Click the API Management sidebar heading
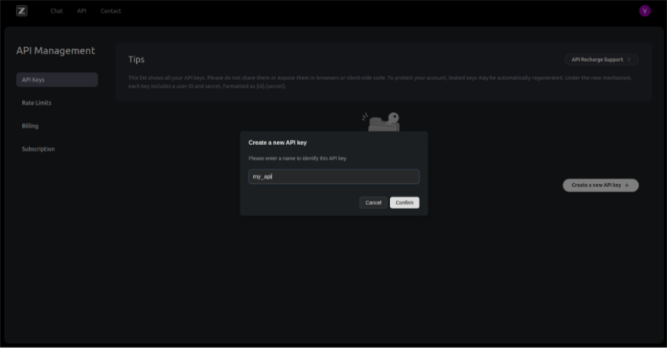The image size is (667, 348). [56, 51]
